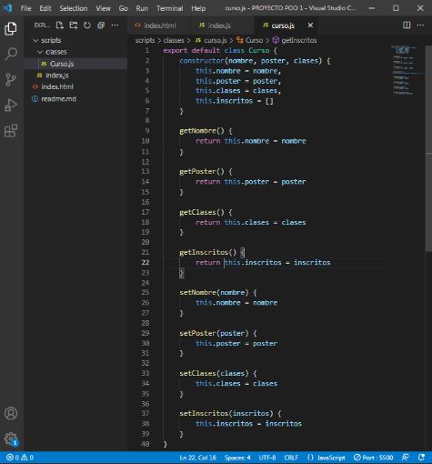Split the editor to the right

407,25
